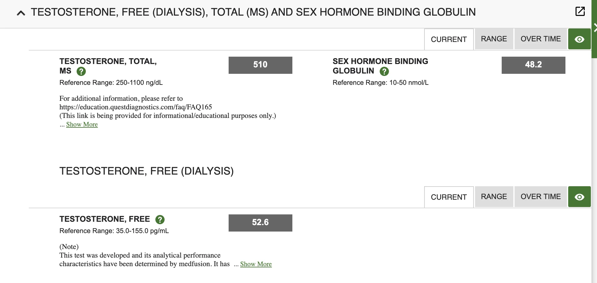Open OVER TIME tab in Free Dialysis section

click(x=541, y=197)
